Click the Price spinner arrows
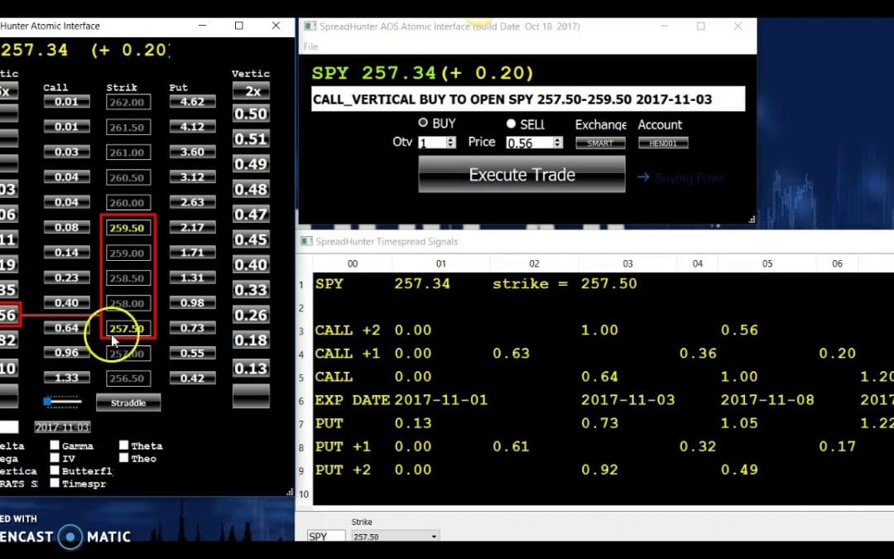Screen dimensions: 894x559 point(558,142)
